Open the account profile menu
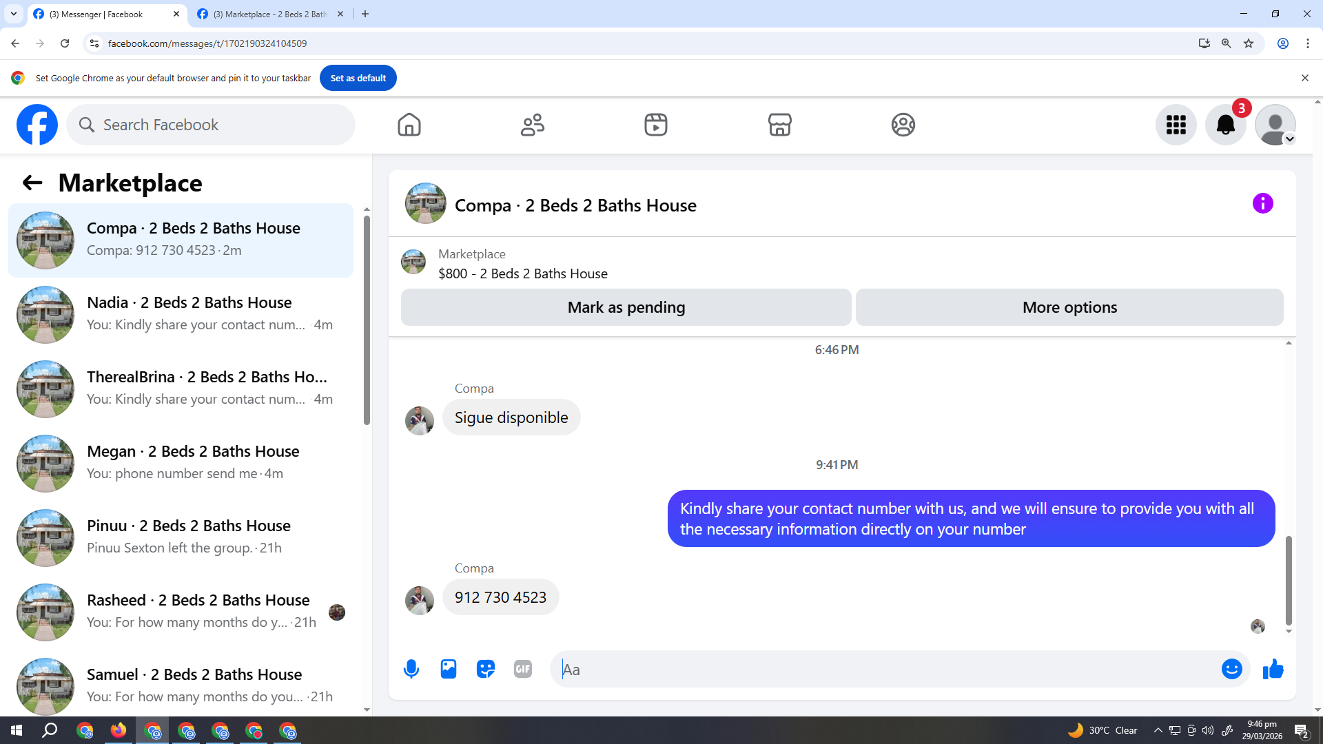 click(x=1275, y=125)
